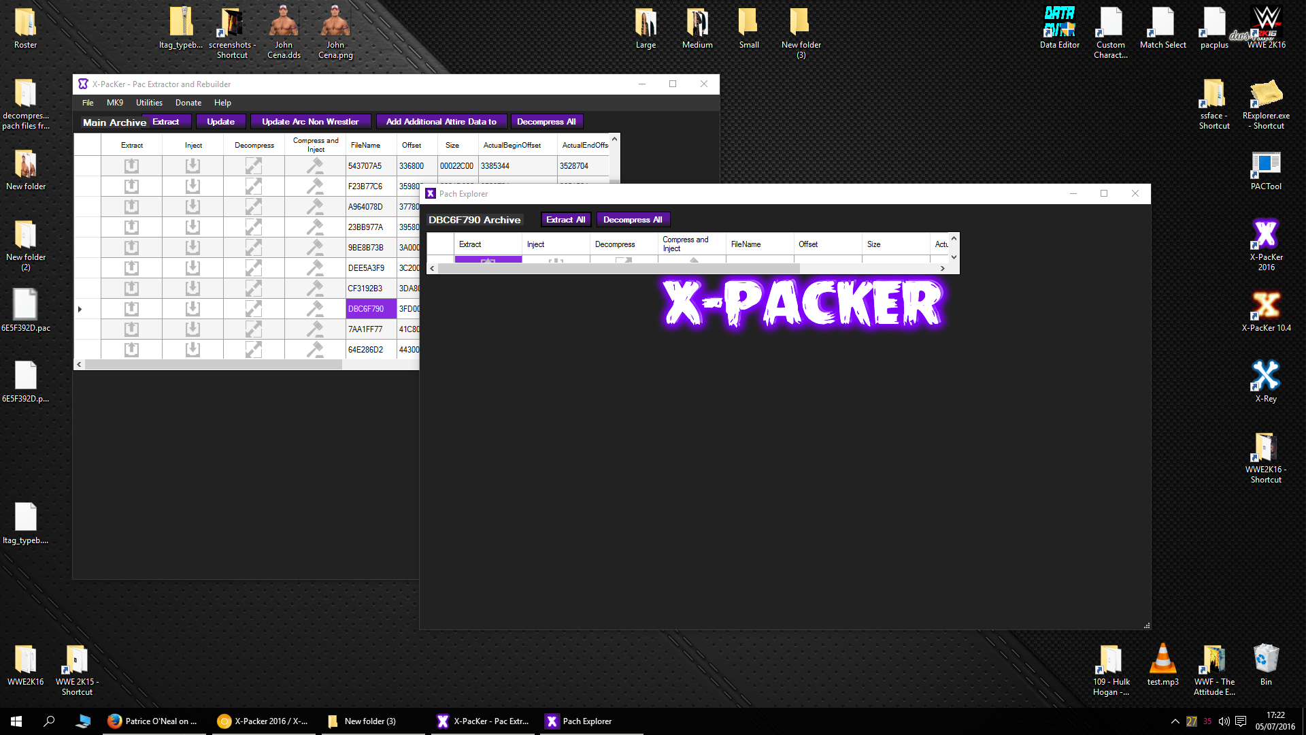
Task: Click Decompress All in X-PacKer main window
Action: [x=546, y=122]
